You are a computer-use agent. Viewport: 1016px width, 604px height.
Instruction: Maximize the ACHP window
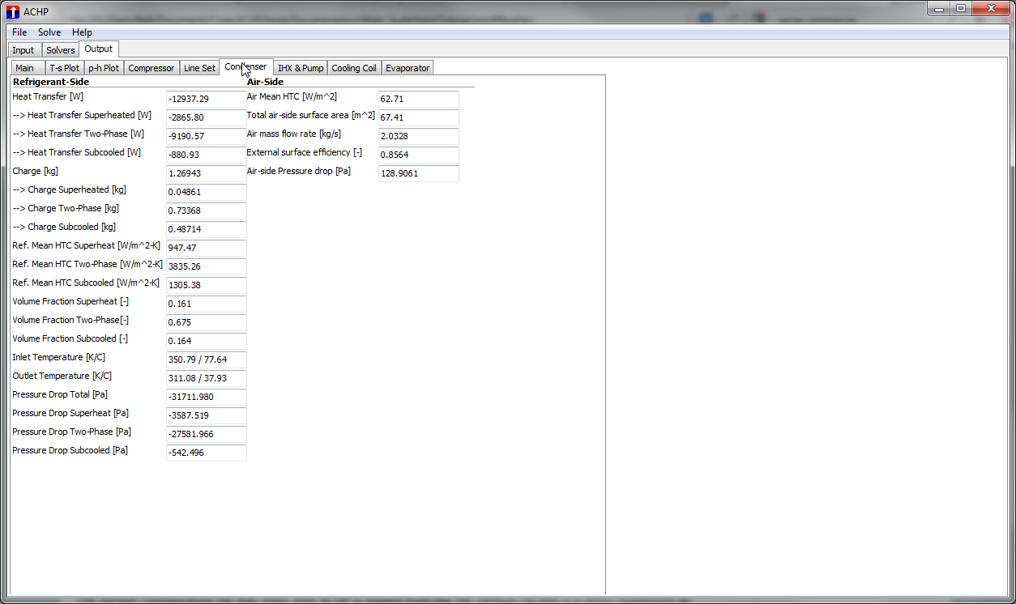pyautogui.click(x=960, y=8)
